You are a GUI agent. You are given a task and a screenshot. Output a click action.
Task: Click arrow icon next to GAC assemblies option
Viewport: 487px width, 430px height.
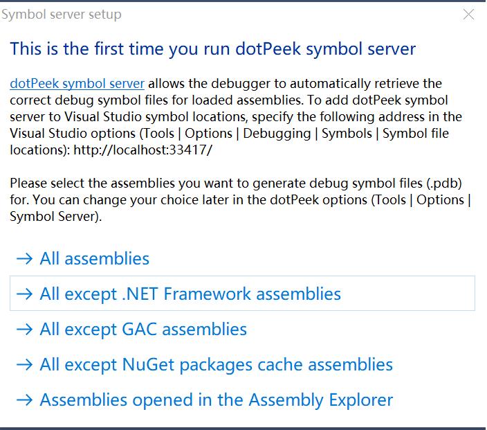tap(24, 330)
